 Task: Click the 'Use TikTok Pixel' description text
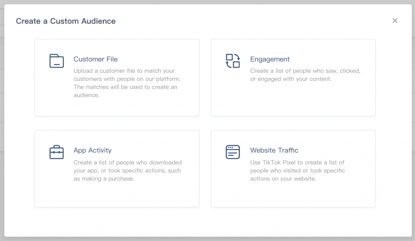[297, 170]
